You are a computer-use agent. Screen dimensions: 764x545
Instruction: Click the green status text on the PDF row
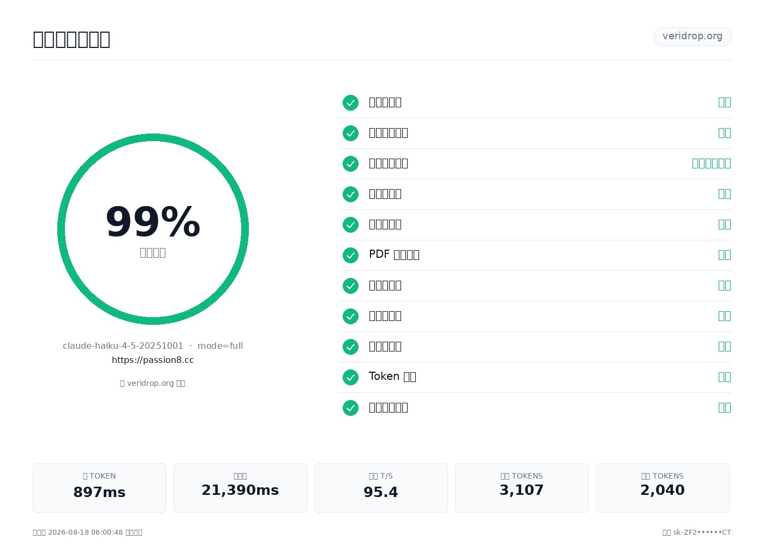[x=725, y=255]
